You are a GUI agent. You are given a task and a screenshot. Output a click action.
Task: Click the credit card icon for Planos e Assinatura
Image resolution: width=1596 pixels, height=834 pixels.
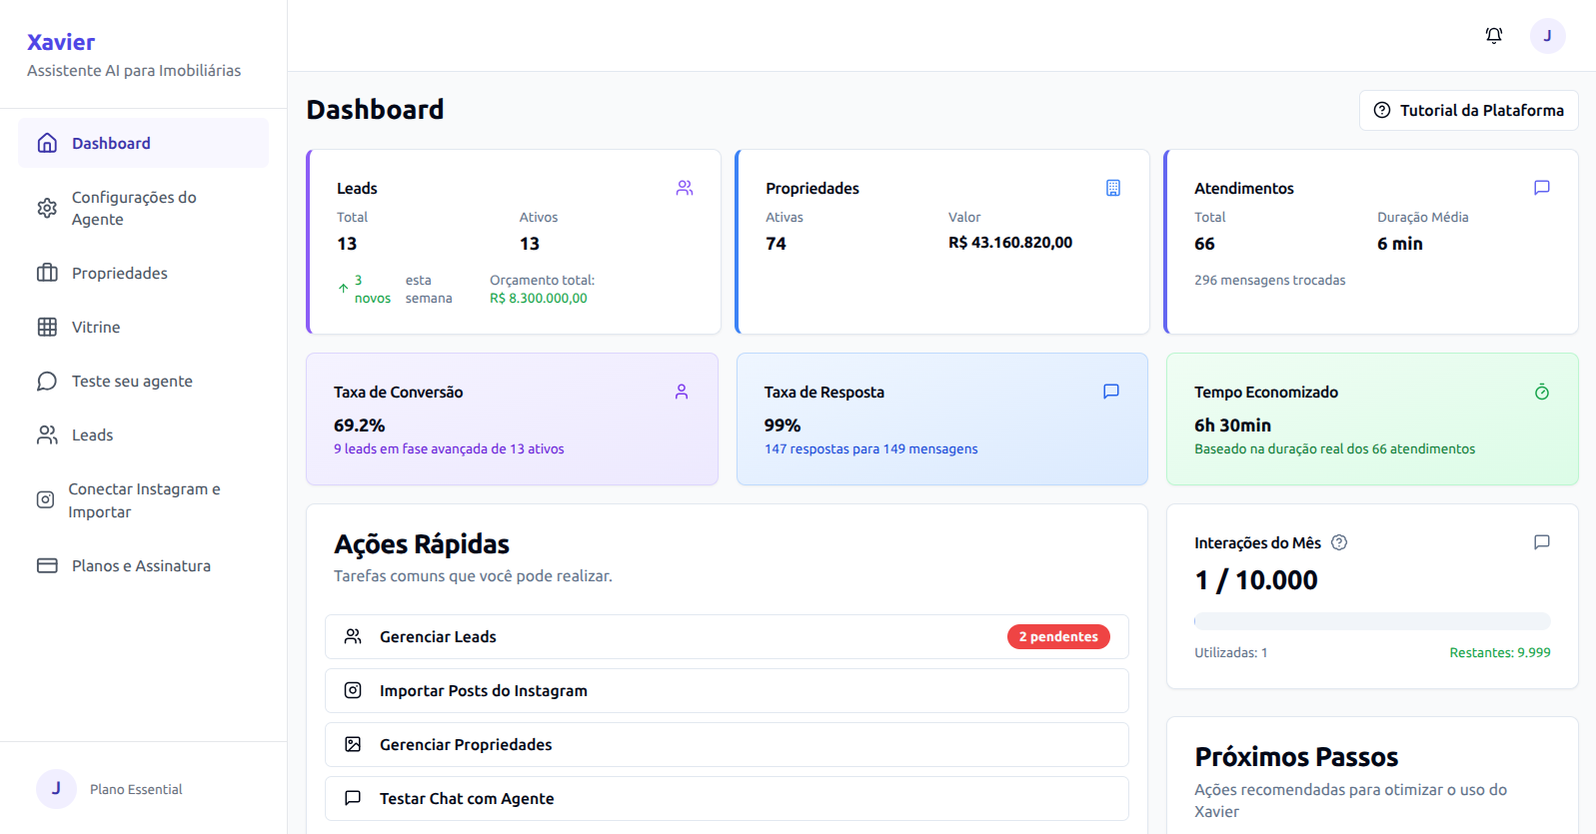(47, 565)
